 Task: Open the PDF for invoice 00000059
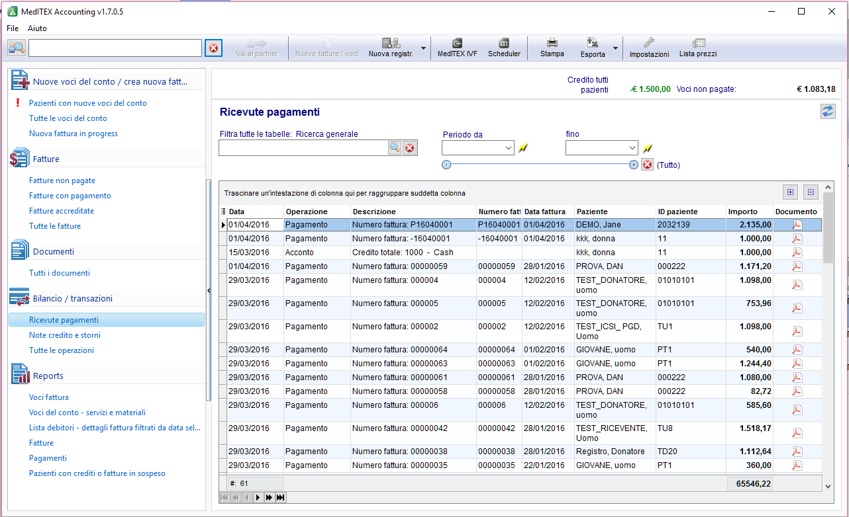point(797,266)
